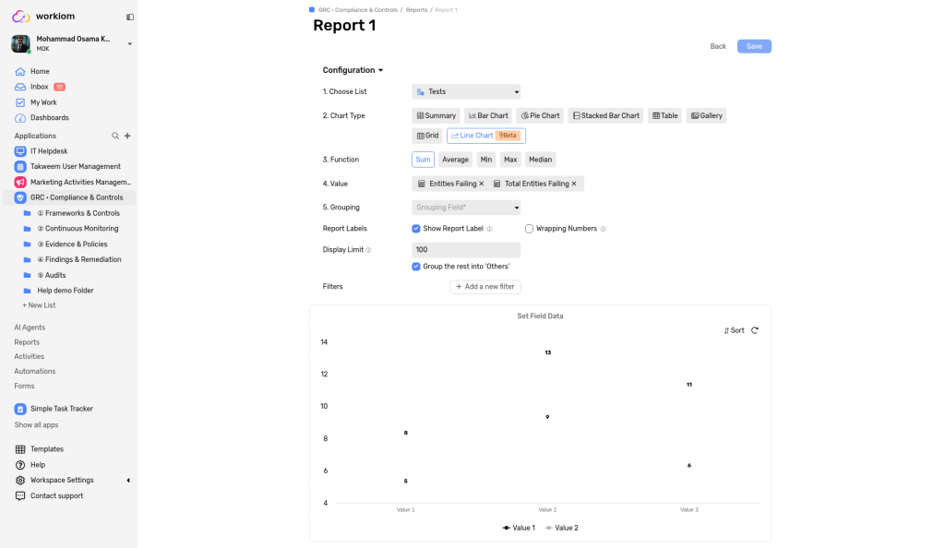945x548 pixels.
Task: Click the Display Limit info icon
Action: (368, 250)
